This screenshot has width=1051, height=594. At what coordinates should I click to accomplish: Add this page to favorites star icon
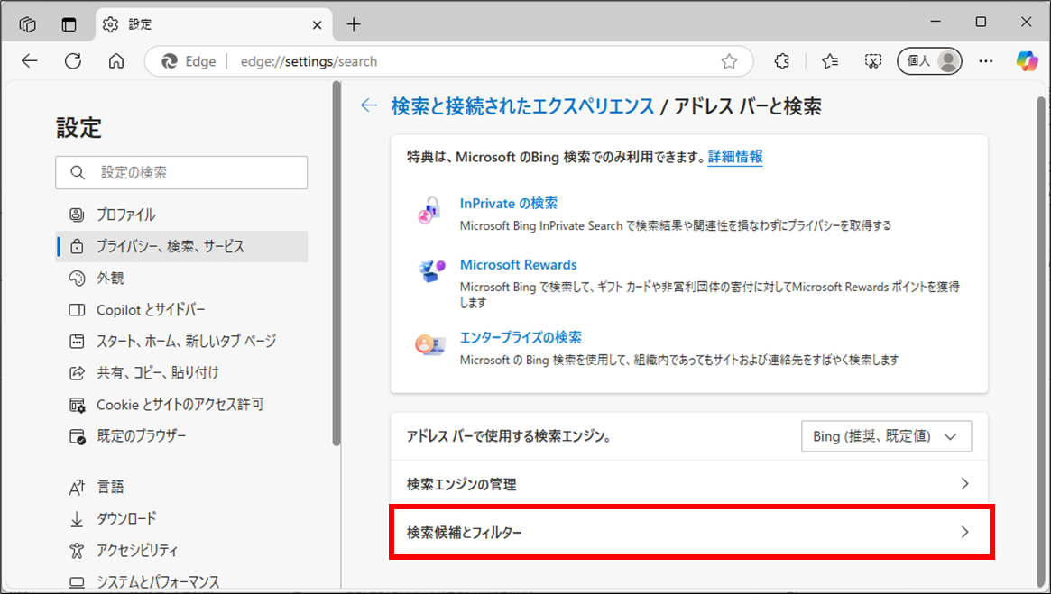click(729, 61)
